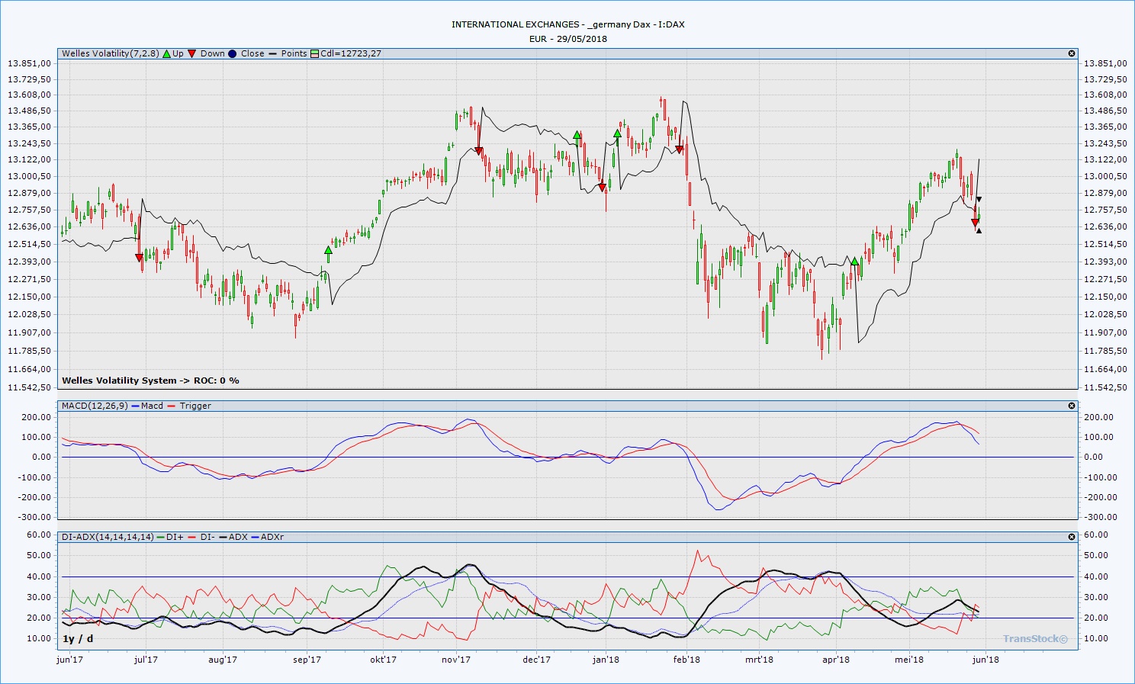Click the EUR - 29/05/2018 date subtitle
The image size is (1135, 684).
568,39
